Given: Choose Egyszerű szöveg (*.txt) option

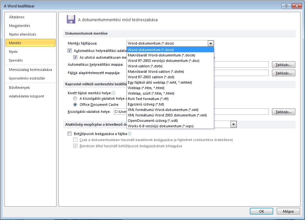Looking at the screenshot, I should point(170,104).
